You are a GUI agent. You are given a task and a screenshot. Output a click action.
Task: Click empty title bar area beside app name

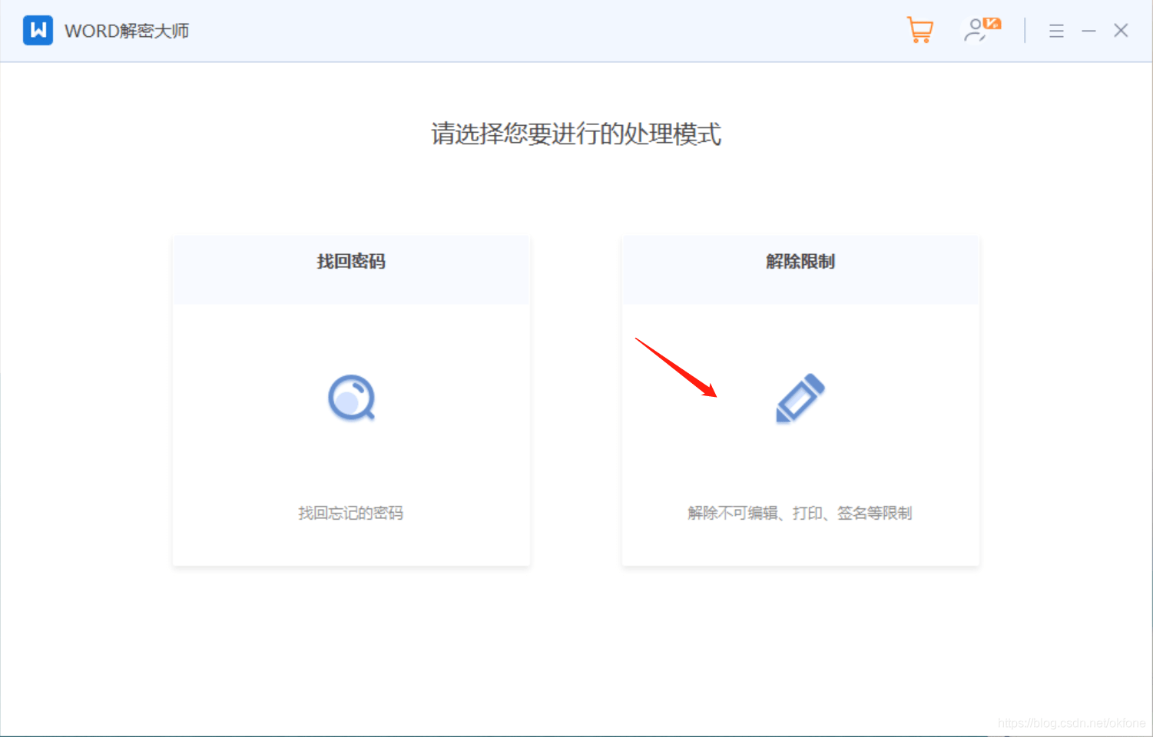click(x=538, y=31)
